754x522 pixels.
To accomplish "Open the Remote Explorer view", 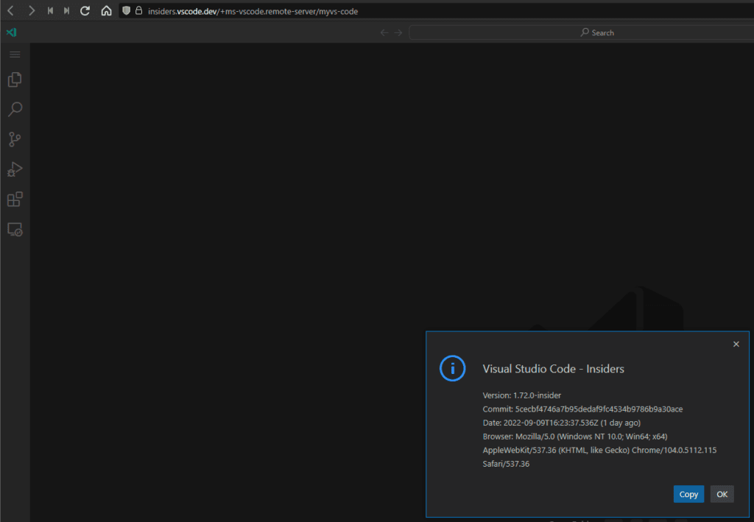I will click(15, 229).
